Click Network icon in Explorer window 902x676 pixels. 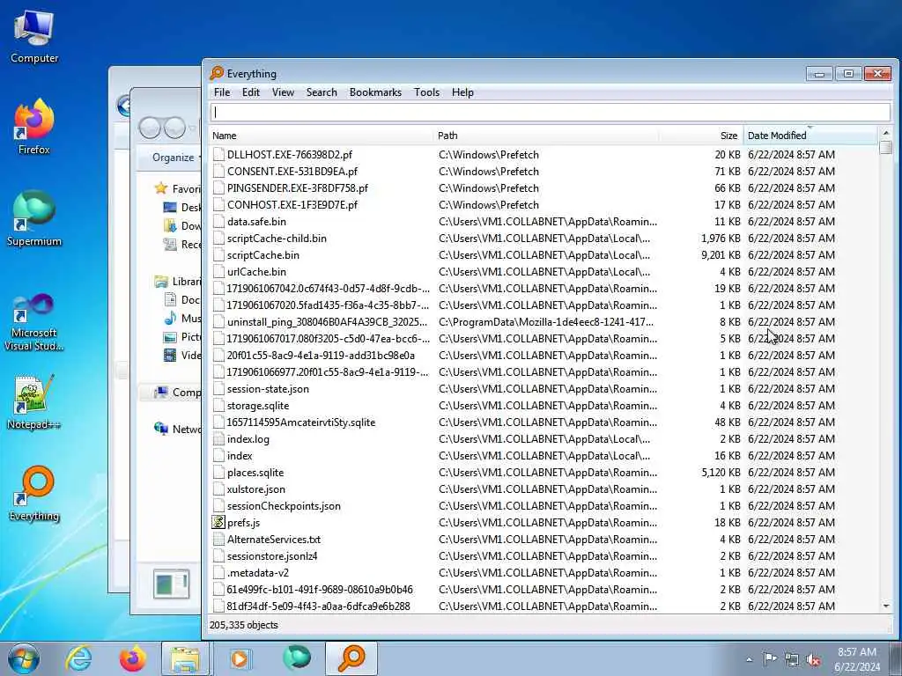[161, 429]
